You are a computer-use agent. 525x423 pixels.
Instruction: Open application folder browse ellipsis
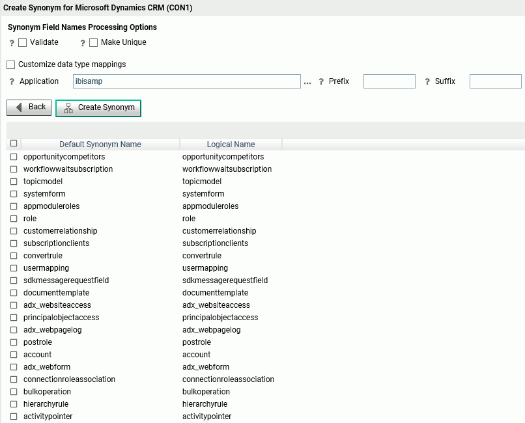[307, 82]
